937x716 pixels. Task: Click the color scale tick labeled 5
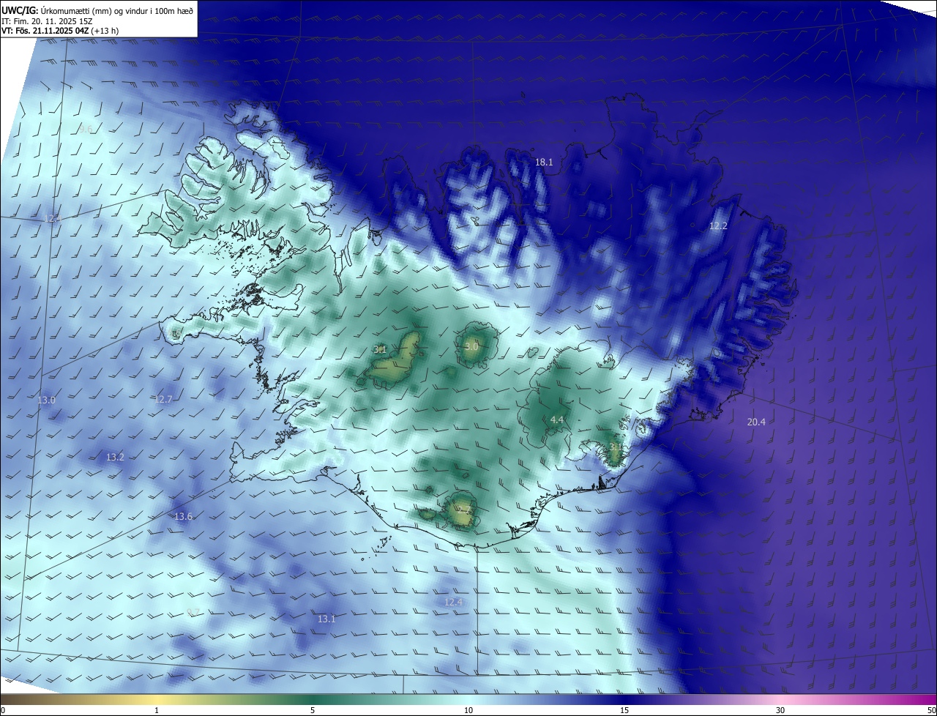pyautogui.click(x=313, y=710)
